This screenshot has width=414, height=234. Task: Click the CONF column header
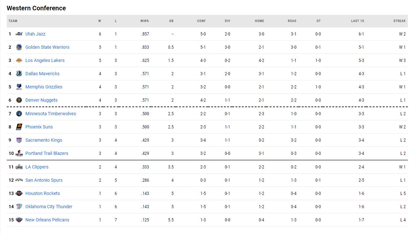(202, 21)
